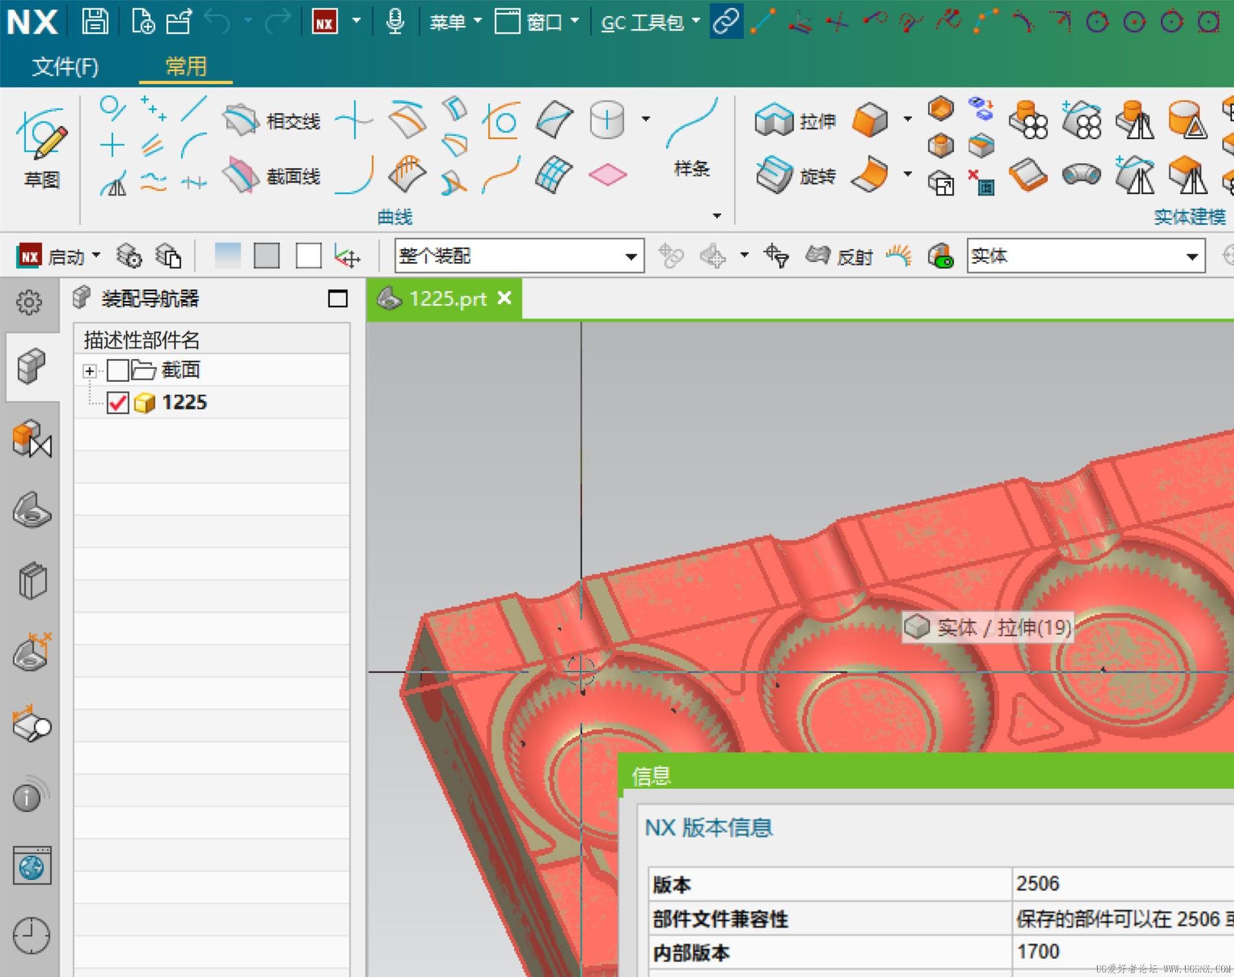1234x977 pixels.
Task: Open the 菜单 menu
Action: click(x=455, y=22)
